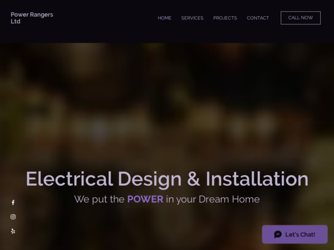Screen dimensions: 334x250
Task: Open the PROJECTS nav item
Action: click(225, 18)
